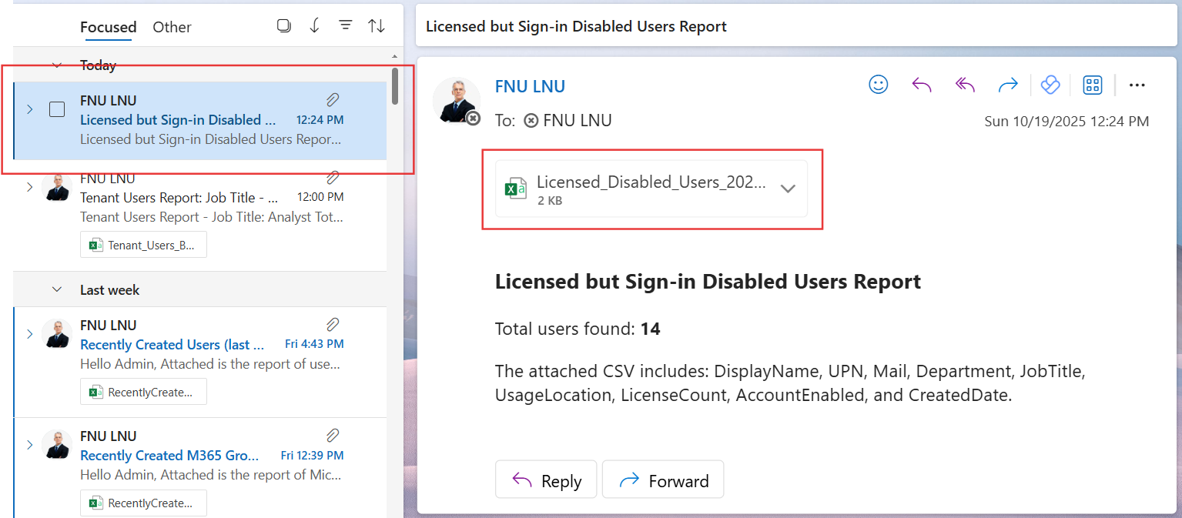The image size is (1182, 518).
Task: Check the checkbox on FNU LNU's email
Action: pyautogui.click(x=56, y=109)
